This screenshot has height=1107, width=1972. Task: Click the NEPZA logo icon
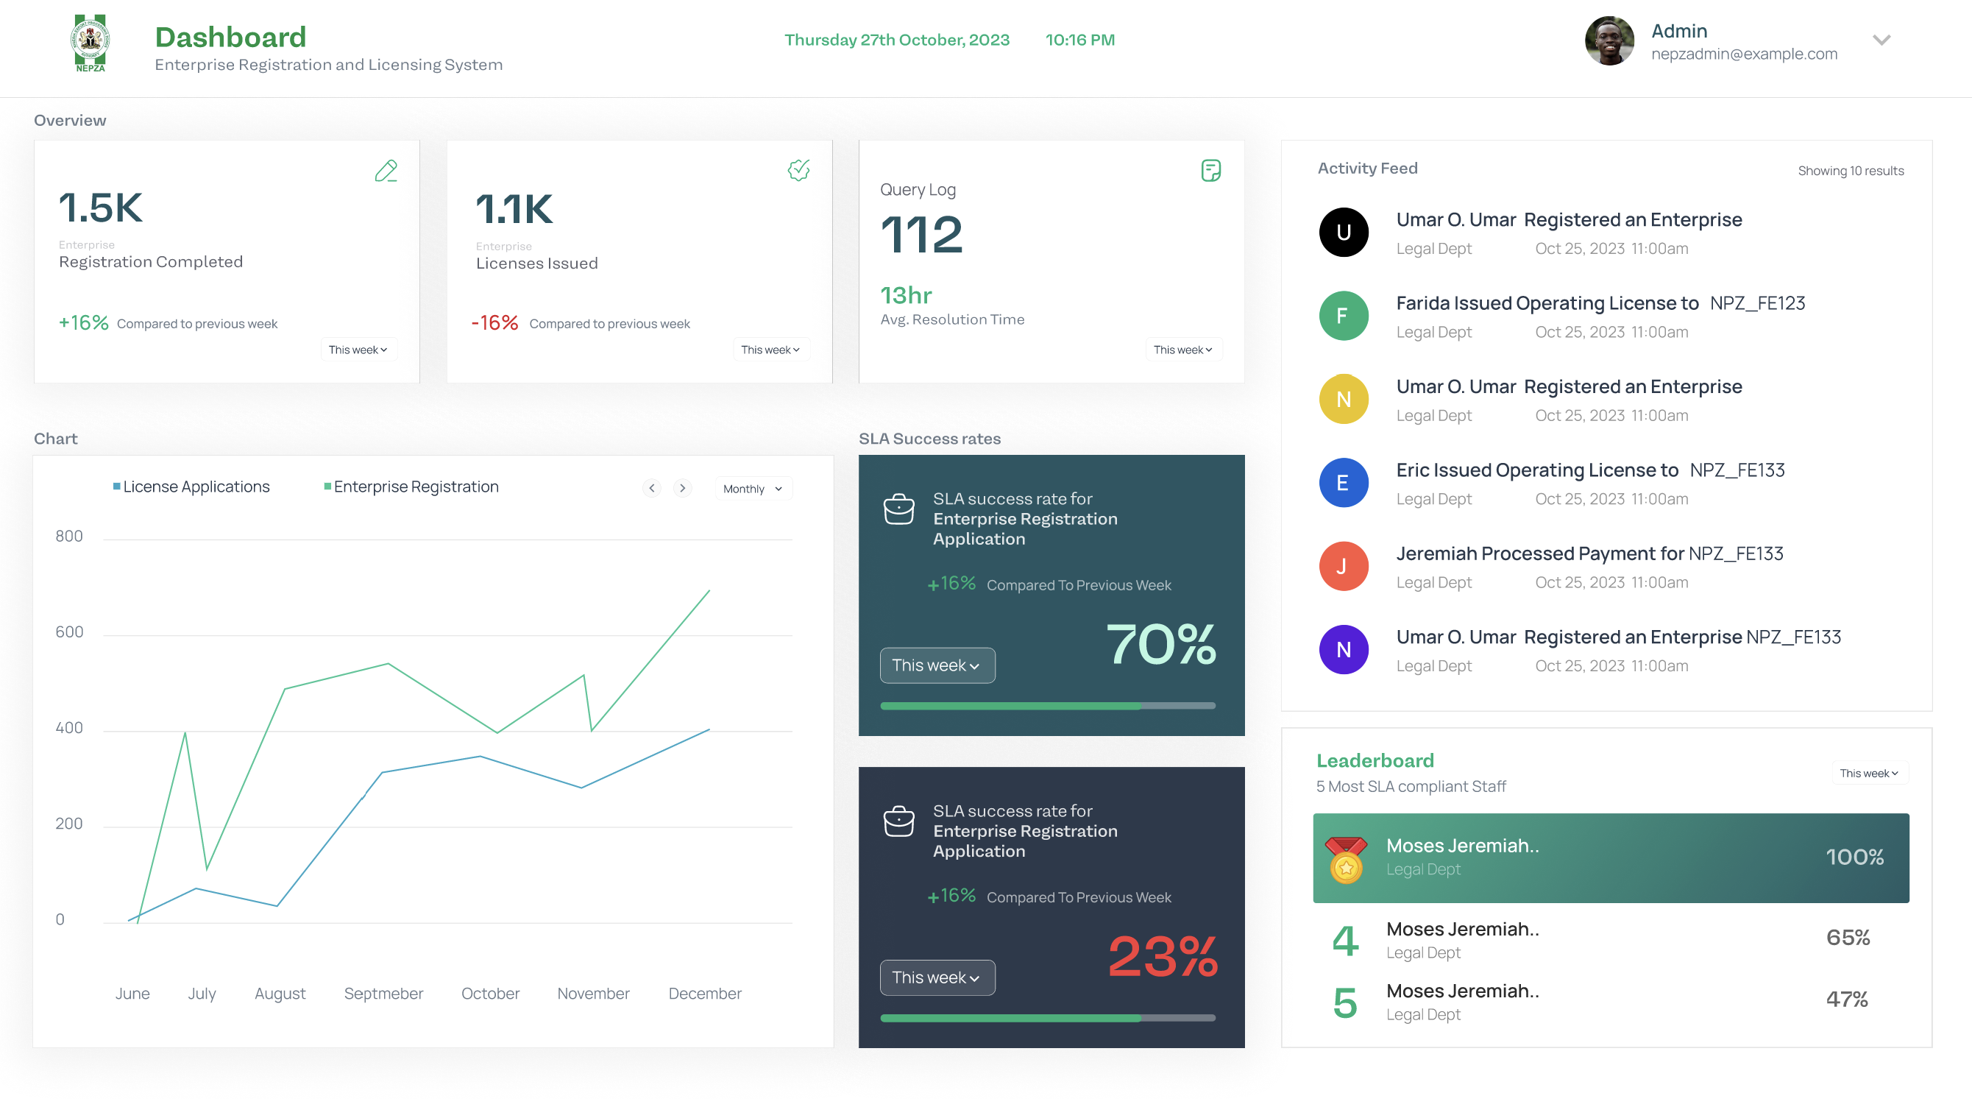91,43
